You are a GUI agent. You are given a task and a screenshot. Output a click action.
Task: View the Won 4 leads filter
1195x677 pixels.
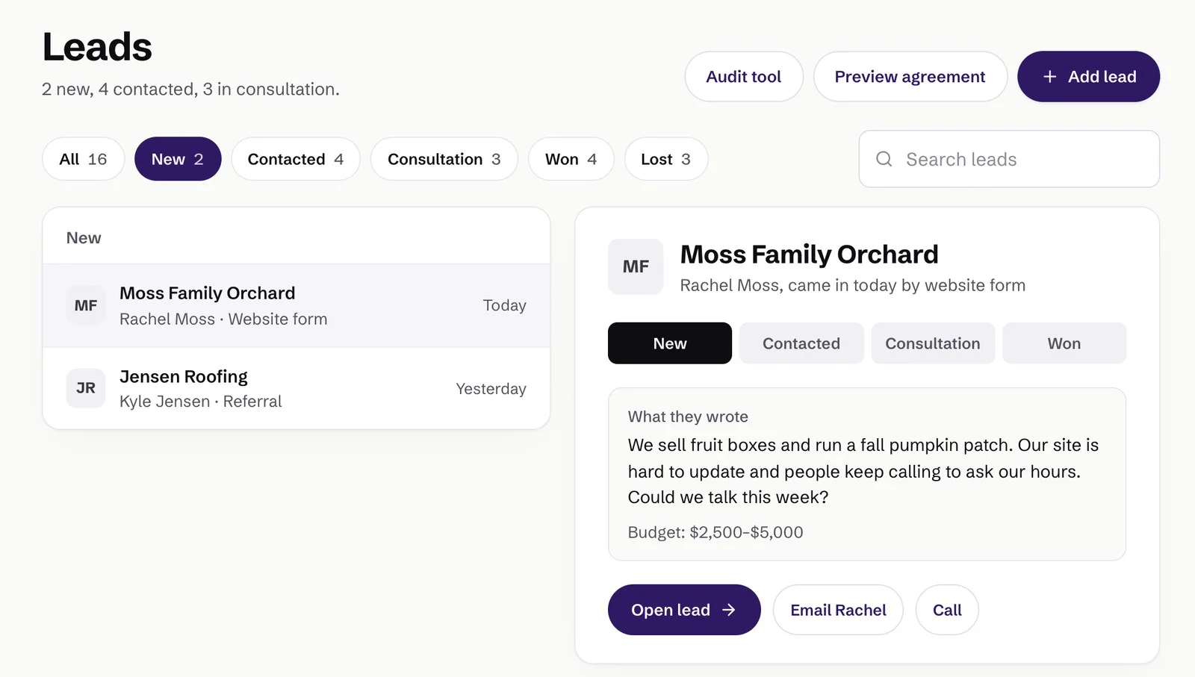571,159
